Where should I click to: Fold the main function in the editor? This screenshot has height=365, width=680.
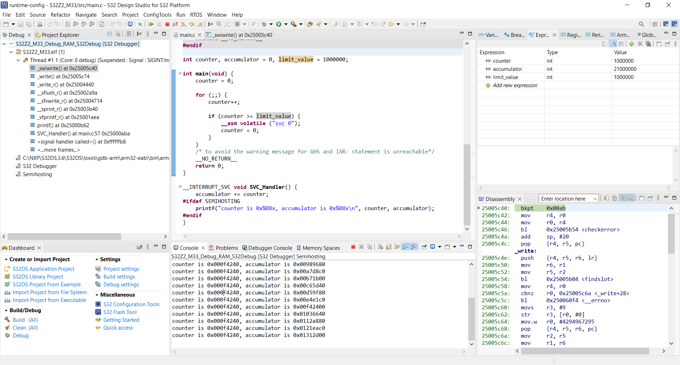[180, 73]
